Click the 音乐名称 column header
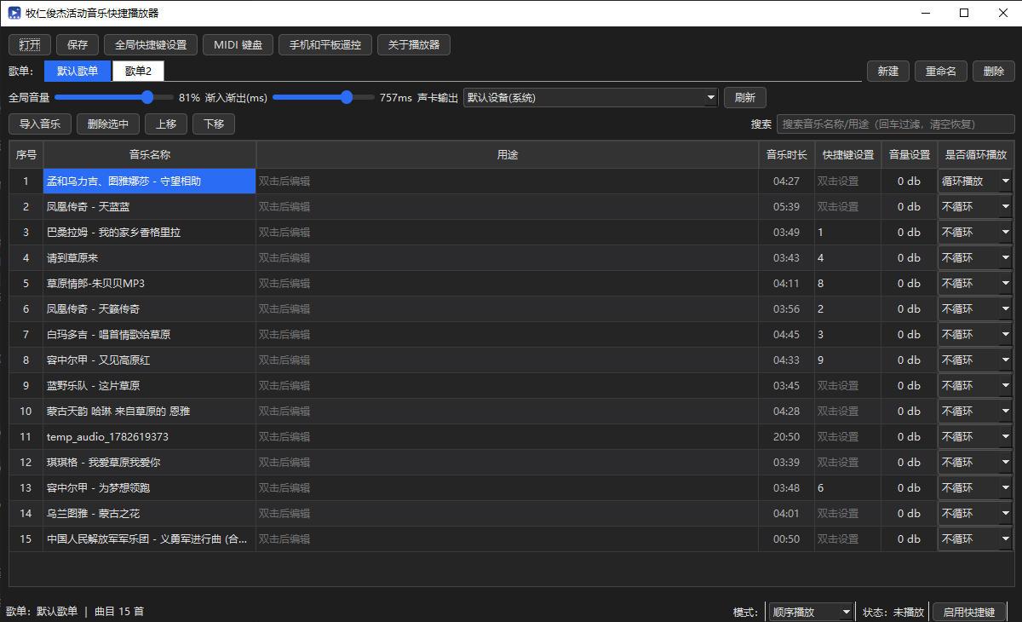This screenshot has width=1022, height=622. pyautogui.click(x=150, y=154)
